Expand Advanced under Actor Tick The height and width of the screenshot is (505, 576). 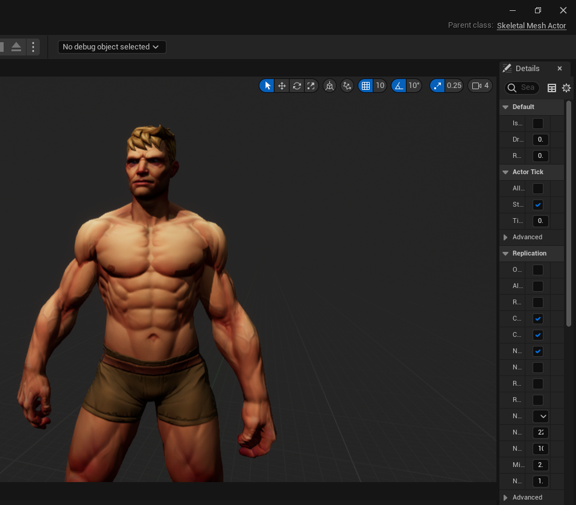[505, 237]
